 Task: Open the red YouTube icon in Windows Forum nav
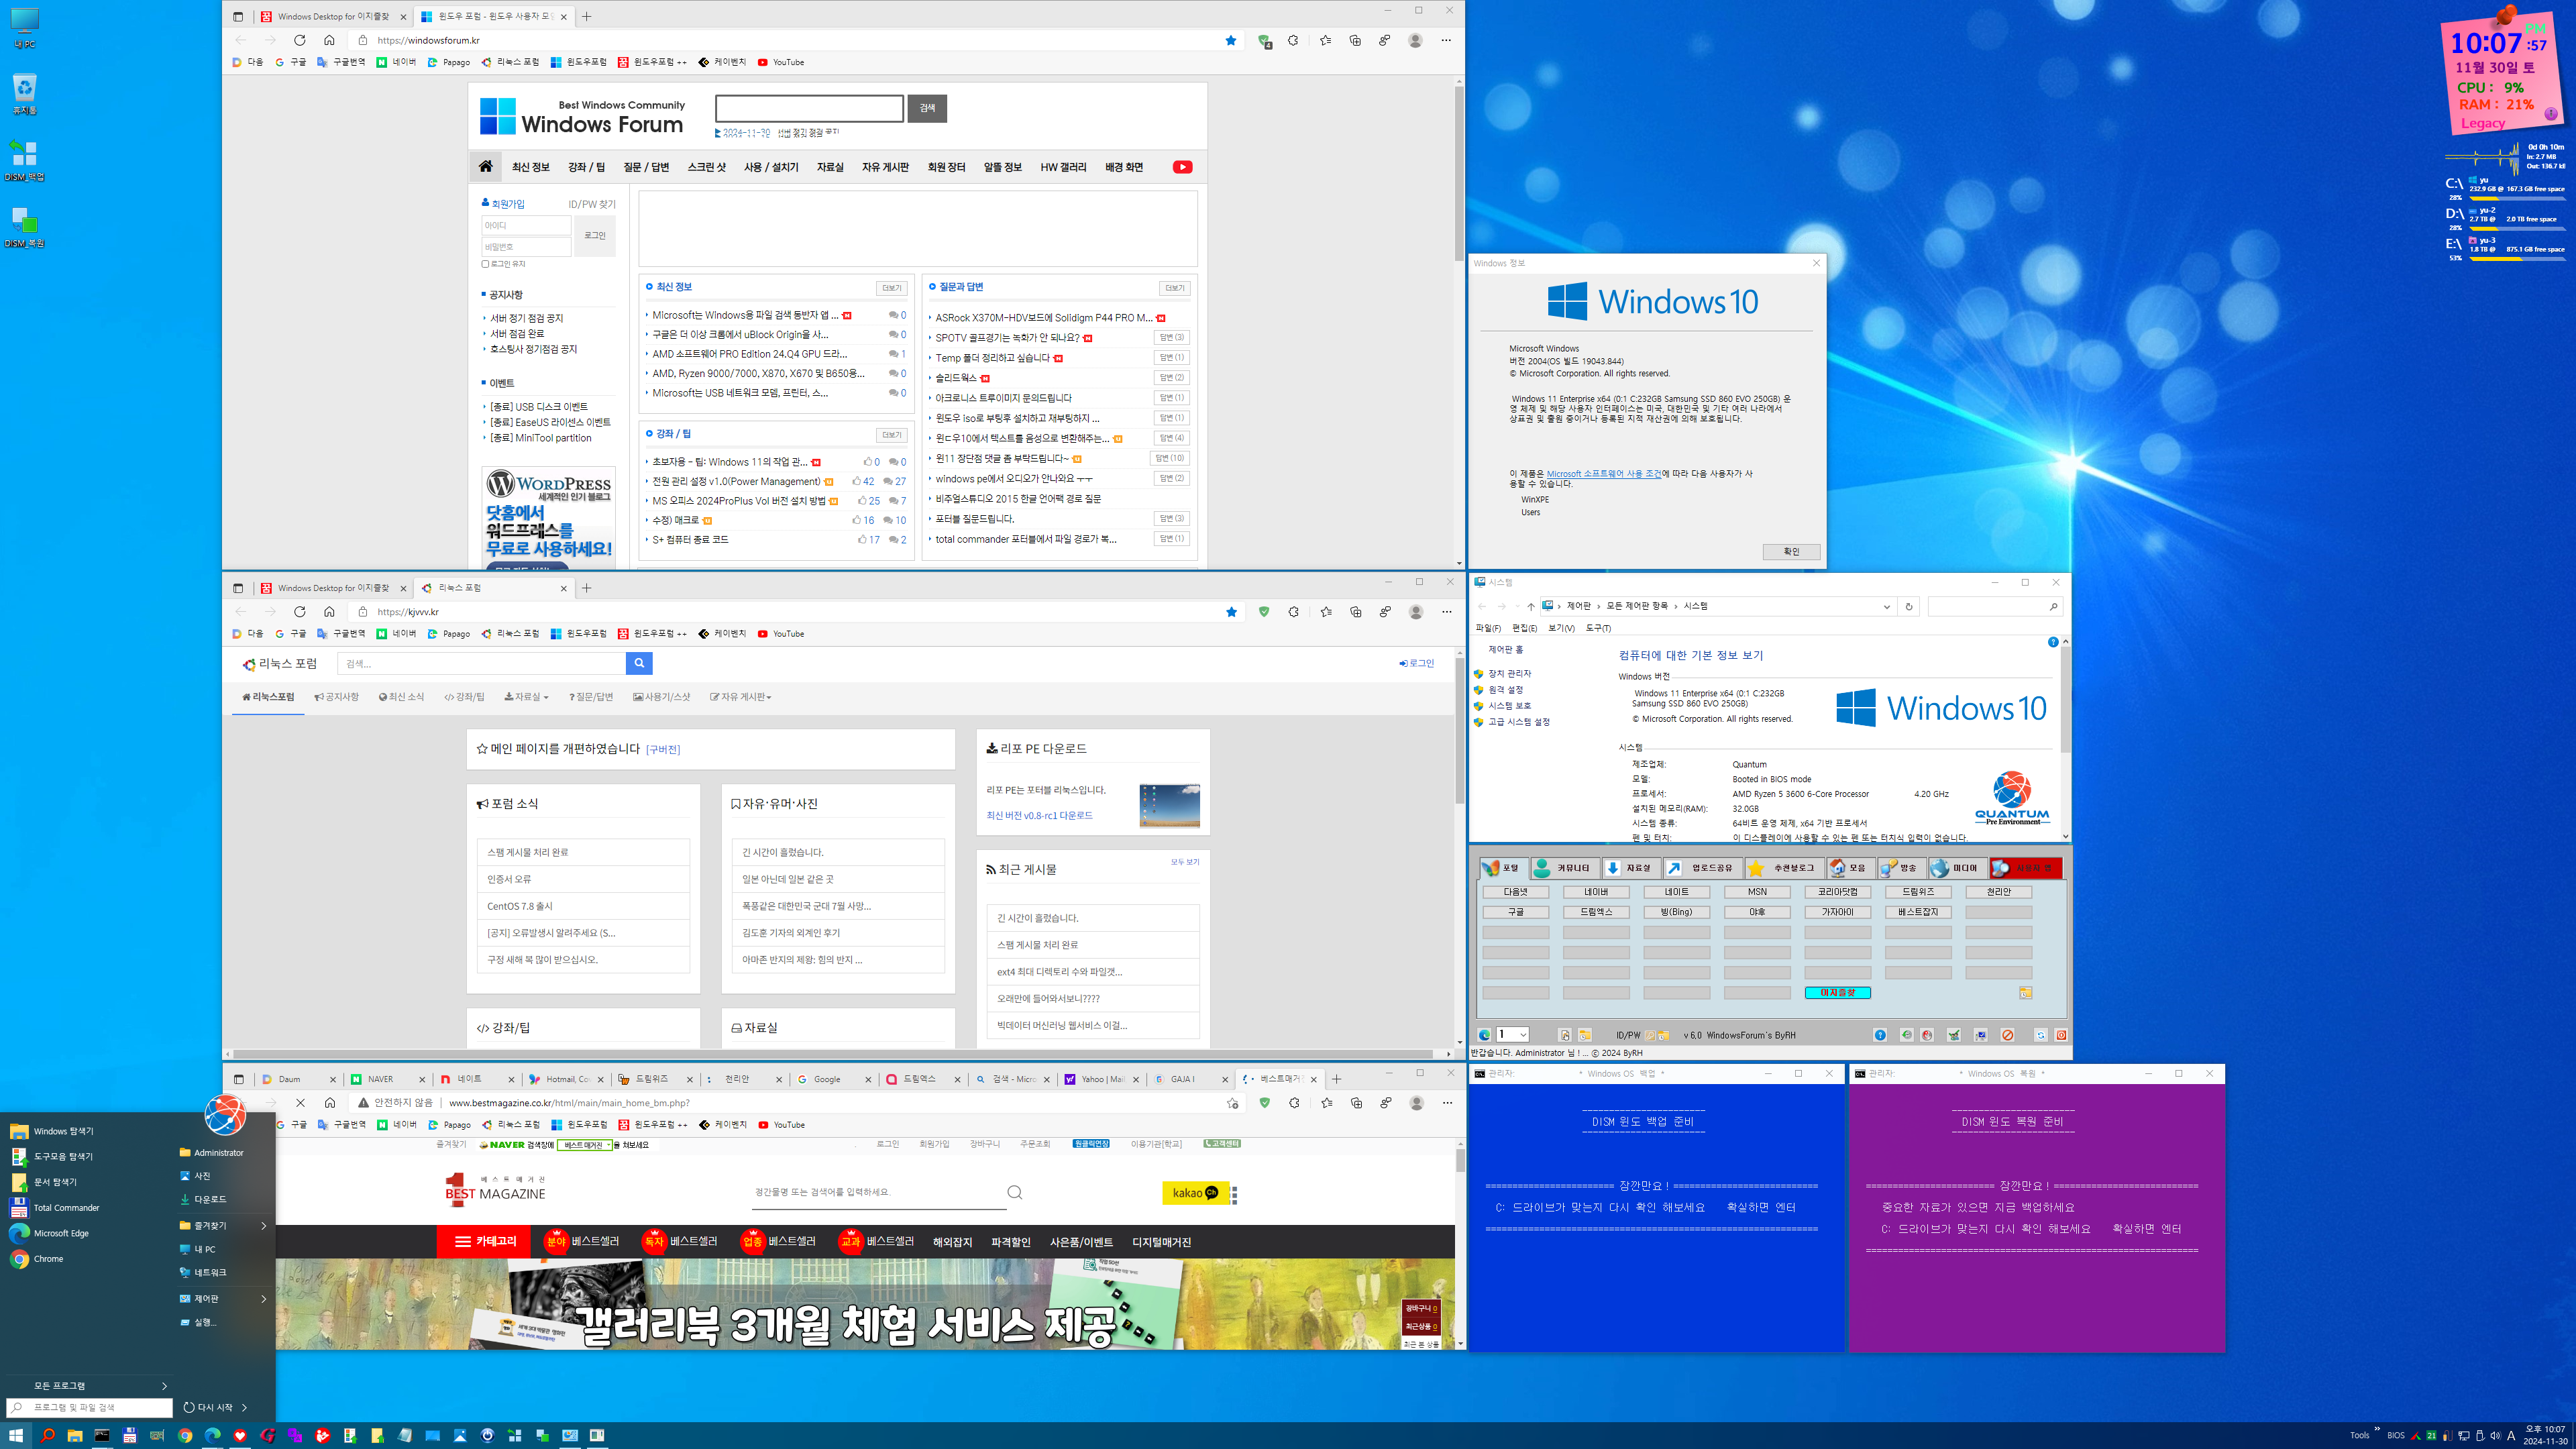[x=1182, y=167]
